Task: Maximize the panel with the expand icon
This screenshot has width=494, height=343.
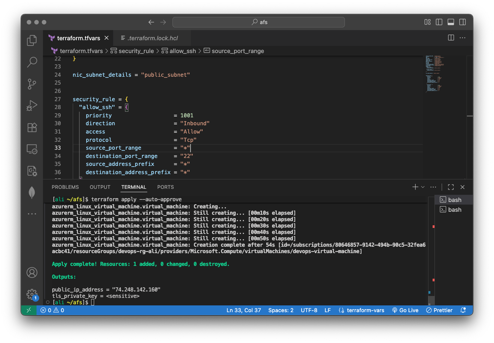Action: pos(451,187)
